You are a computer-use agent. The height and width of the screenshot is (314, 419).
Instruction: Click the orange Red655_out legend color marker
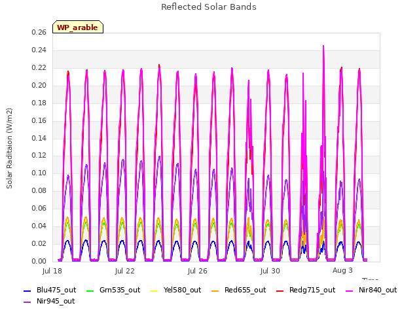215,290
